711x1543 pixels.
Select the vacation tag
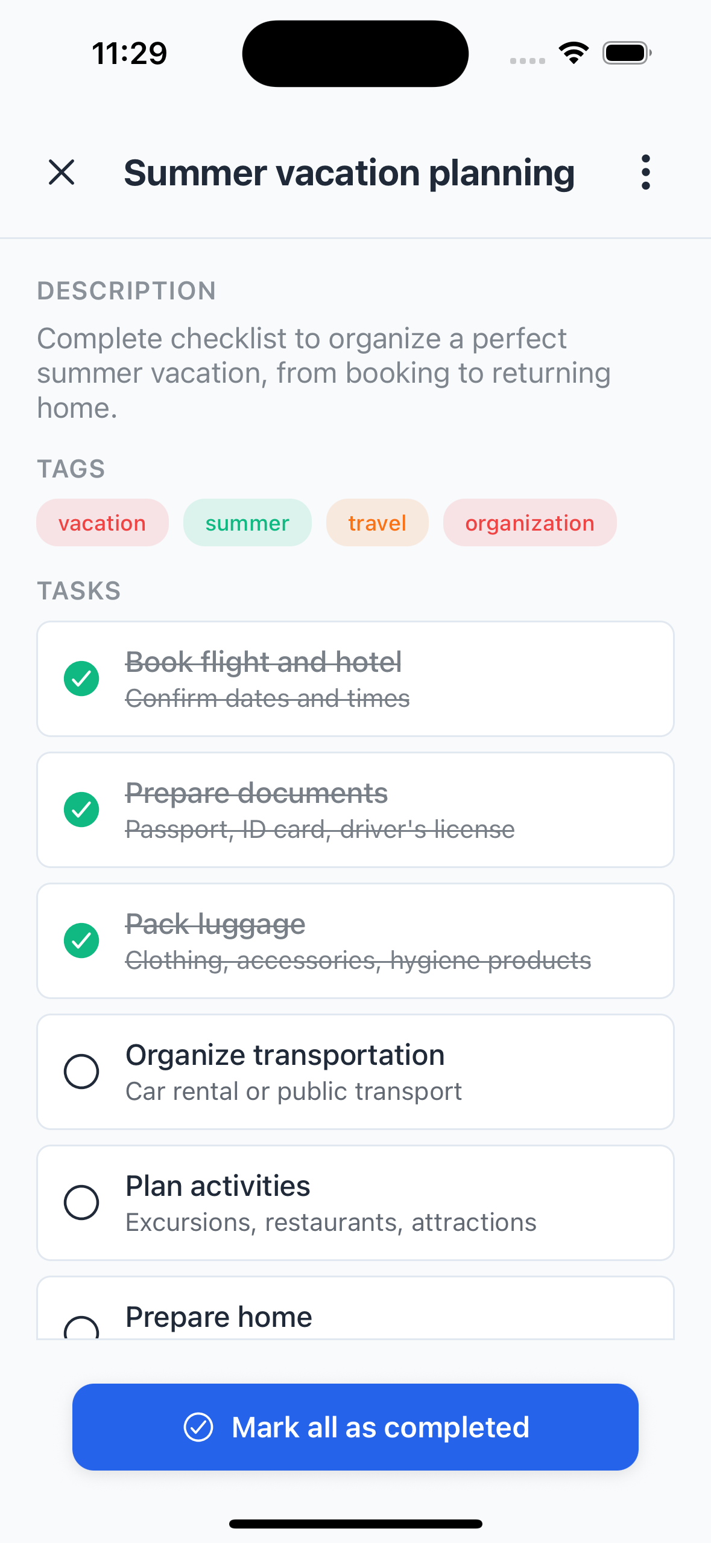[102, 523]
